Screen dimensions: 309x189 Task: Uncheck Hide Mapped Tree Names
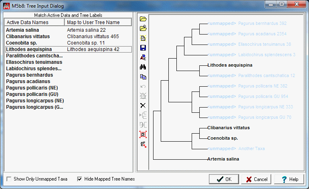[80, 179]
